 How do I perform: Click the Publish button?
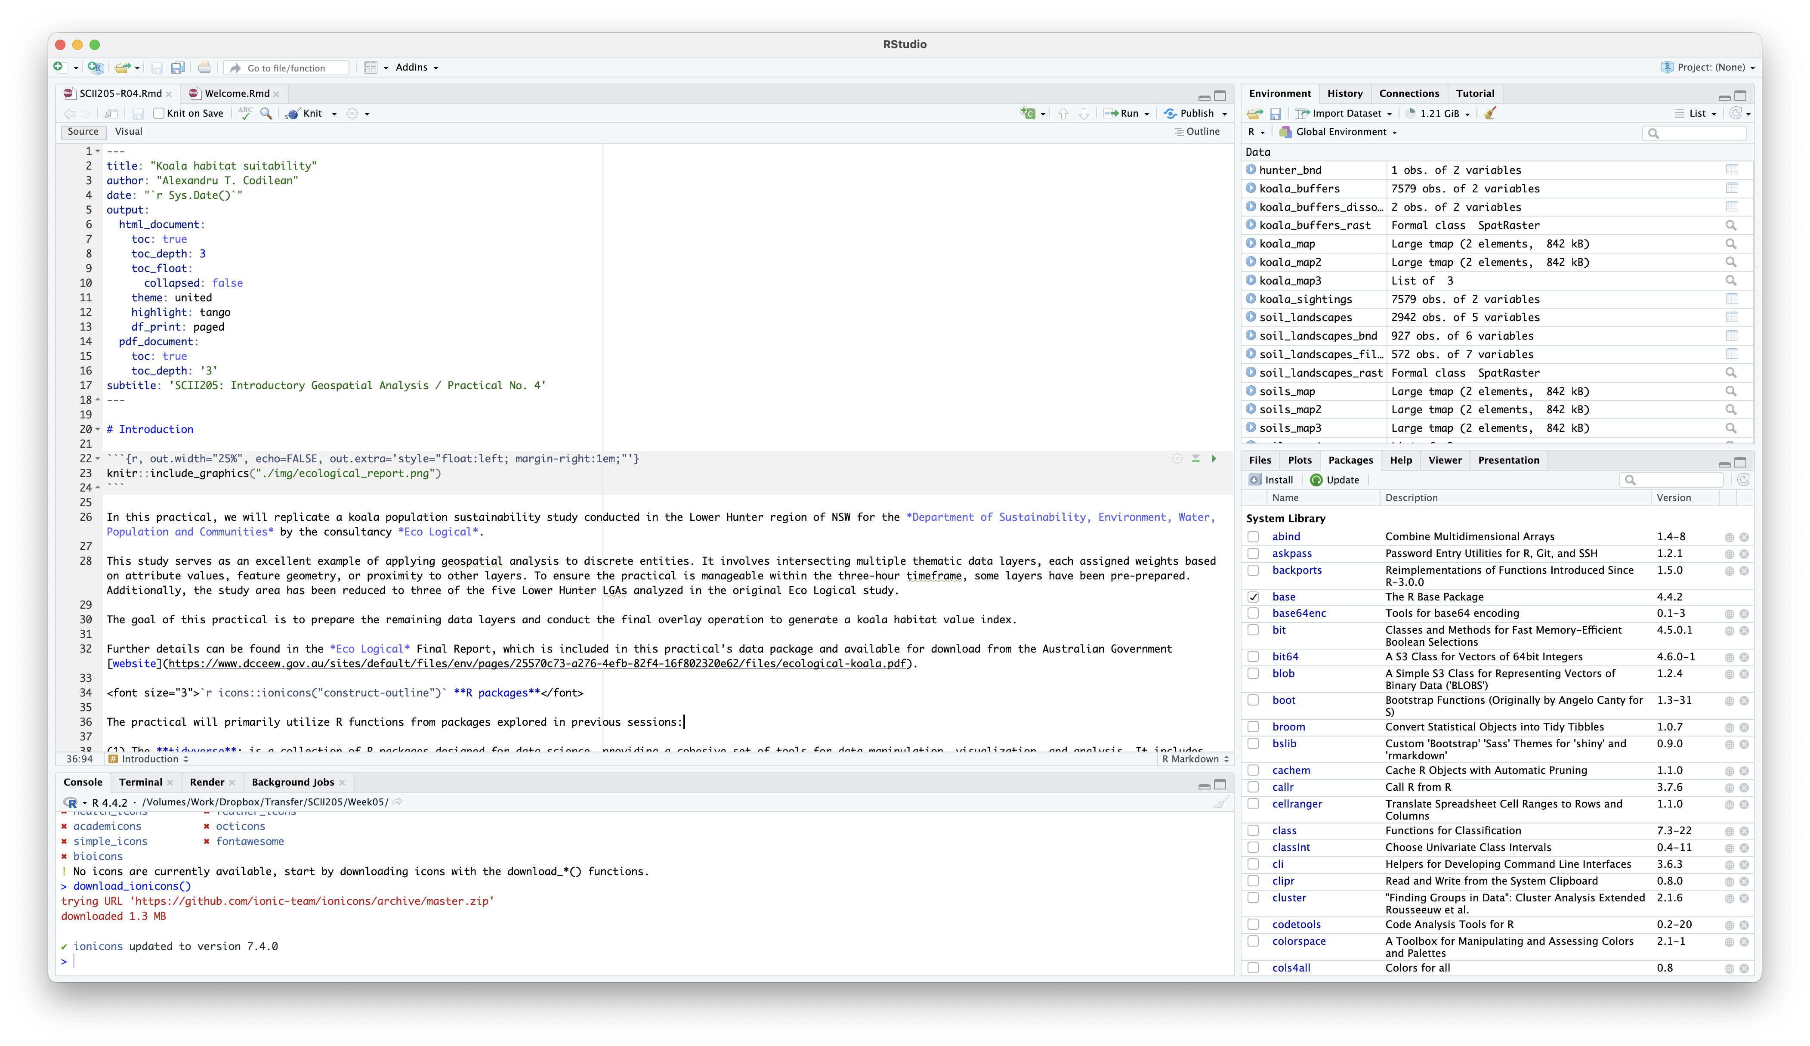tap(1189, 114)
